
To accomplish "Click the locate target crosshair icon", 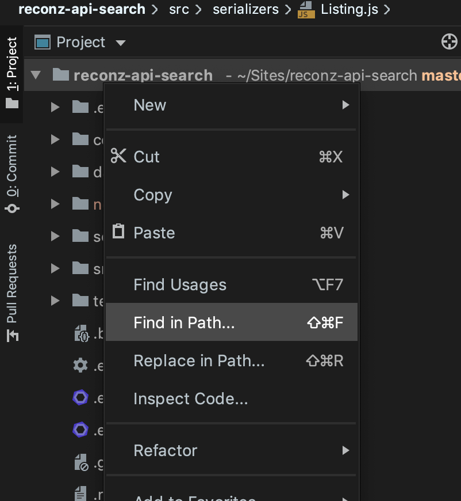I will click(448, 42).
